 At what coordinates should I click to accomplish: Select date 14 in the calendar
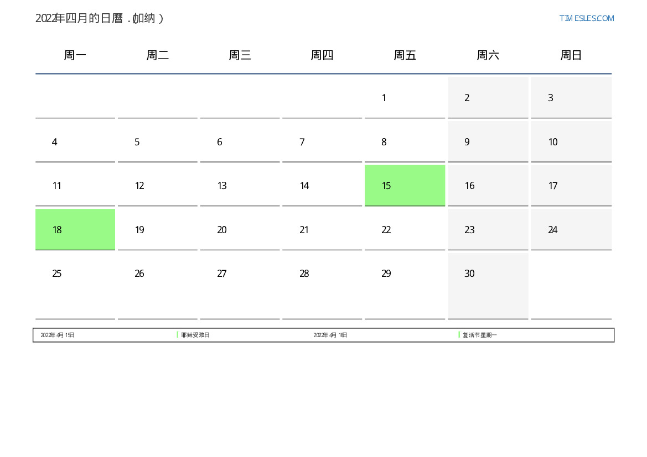point(322,186)
